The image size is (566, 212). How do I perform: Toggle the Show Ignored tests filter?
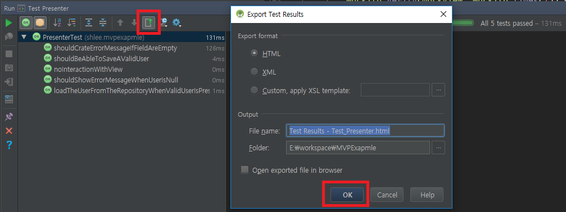click(40, 22)
